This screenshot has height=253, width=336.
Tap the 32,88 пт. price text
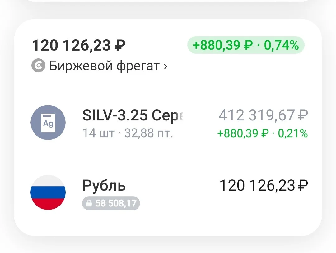tap(148, 133)
